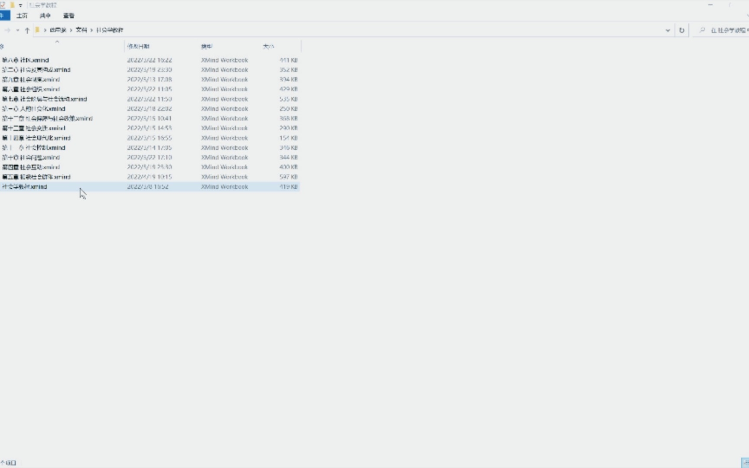The image size is (749, 468).
Task: Sort by the 修改日期 column header
Action: tap(138, 46)
